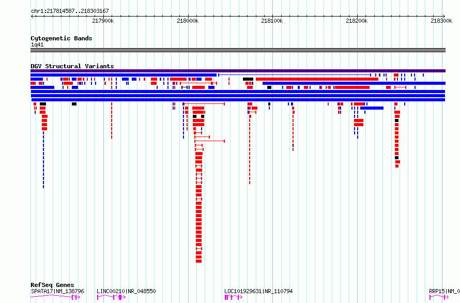This screenshot has width=460, height=303.
Task: Click the magenta LOC101929631 gene glyph
Action: click(234, 297)
